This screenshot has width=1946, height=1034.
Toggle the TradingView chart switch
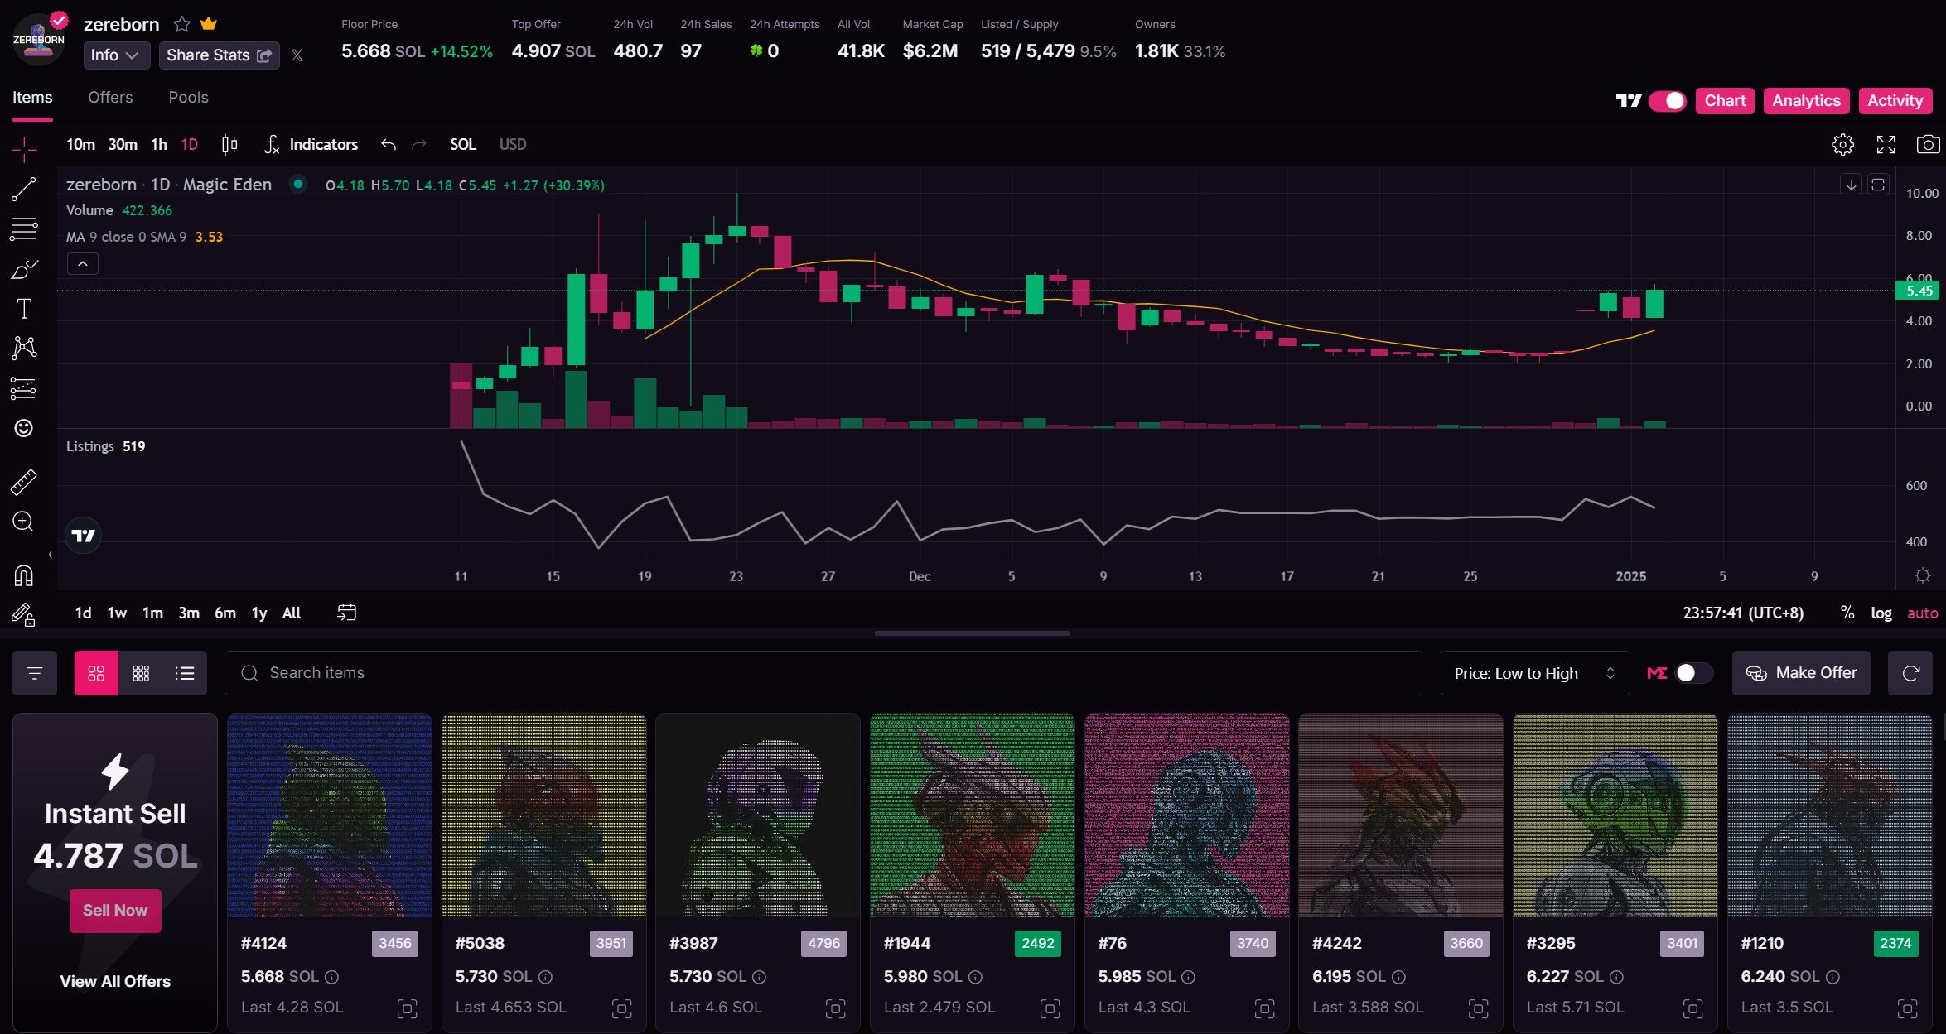coord(1668,101)
